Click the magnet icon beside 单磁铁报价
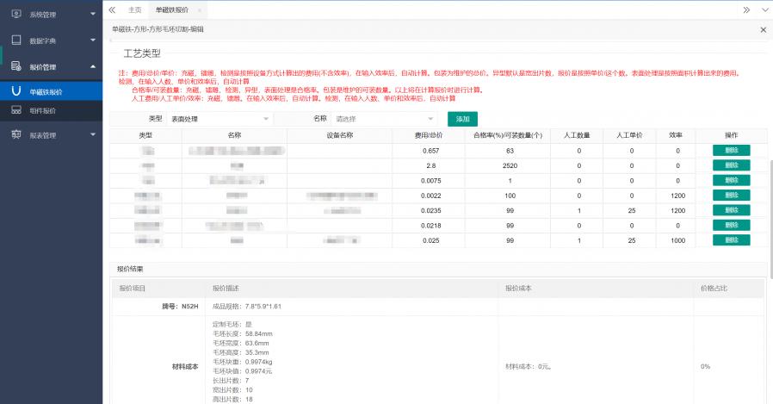The width and height of the screenshot is (773, 404). [x=15, y=91]
